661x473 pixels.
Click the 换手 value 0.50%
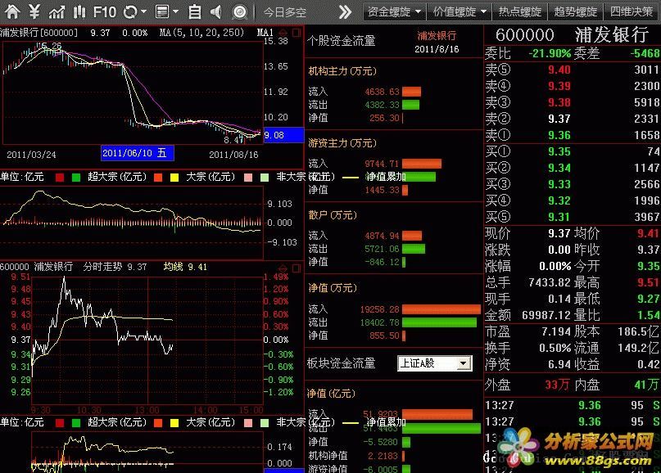pyautogui.click(x=555, y=348)
